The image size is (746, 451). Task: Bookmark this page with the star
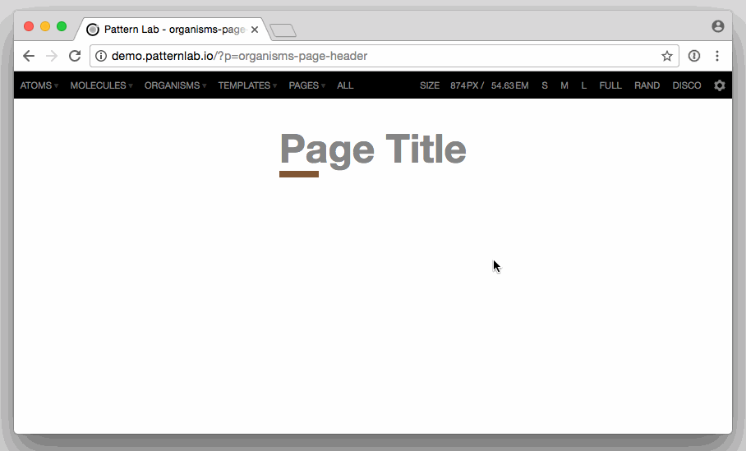pyautogui.click(x=667, y=56)
